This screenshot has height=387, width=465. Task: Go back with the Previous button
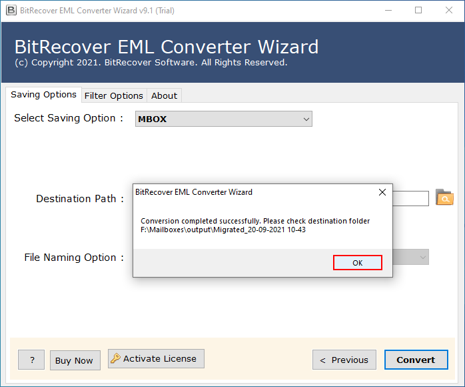[344, 360]
